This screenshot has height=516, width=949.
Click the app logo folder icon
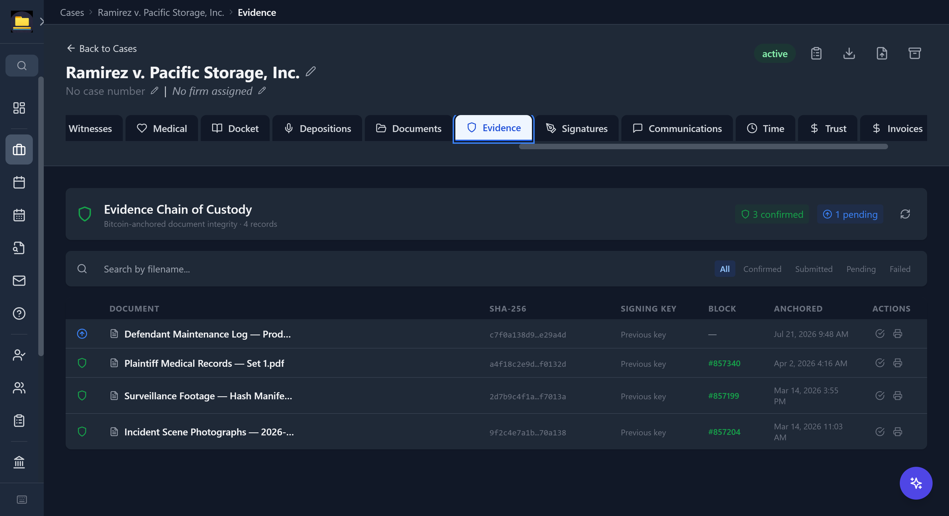tap(22, 22)
